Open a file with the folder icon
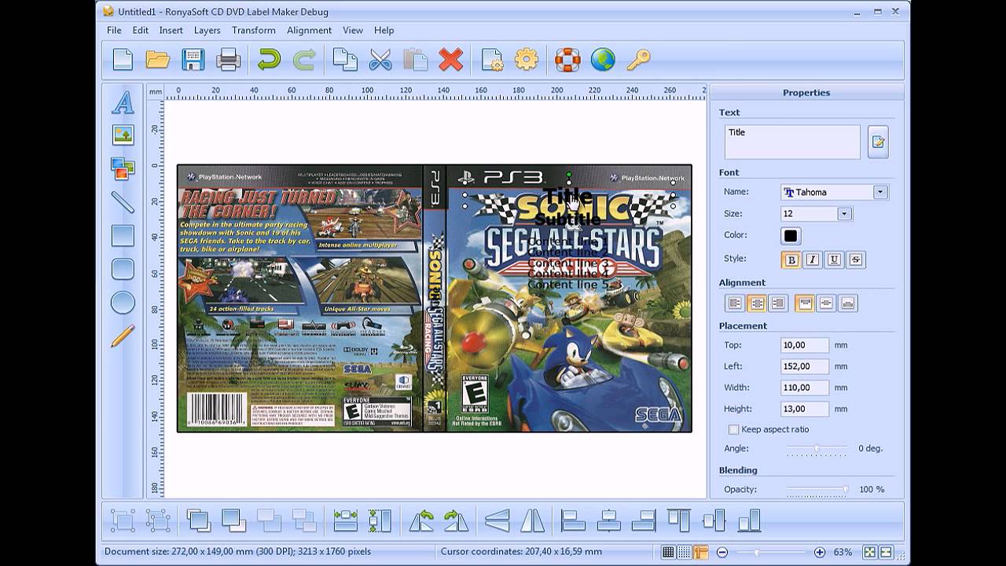The height and width of the screenshot is (566, 1006). pos(158,60)
